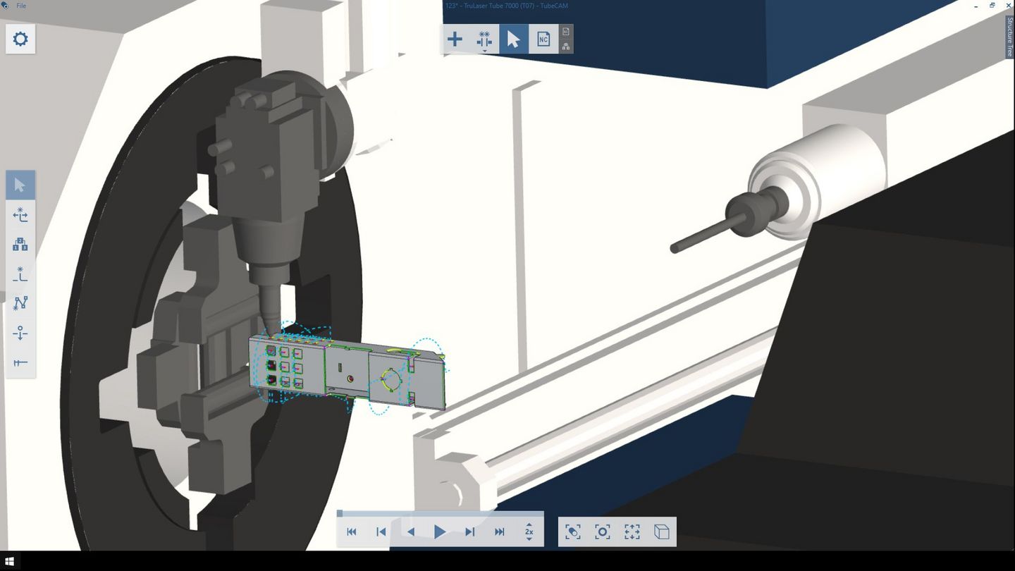Choose the contour path editing tool

point(20,303)
